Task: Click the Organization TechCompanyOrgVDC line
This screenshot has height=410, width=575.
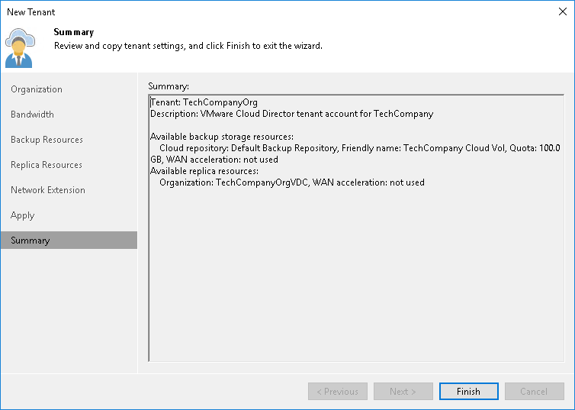Action: coord(292,182)
